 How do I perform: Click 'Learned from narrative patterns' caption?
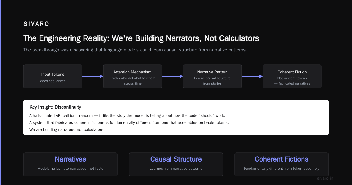(x=176, y=169)
